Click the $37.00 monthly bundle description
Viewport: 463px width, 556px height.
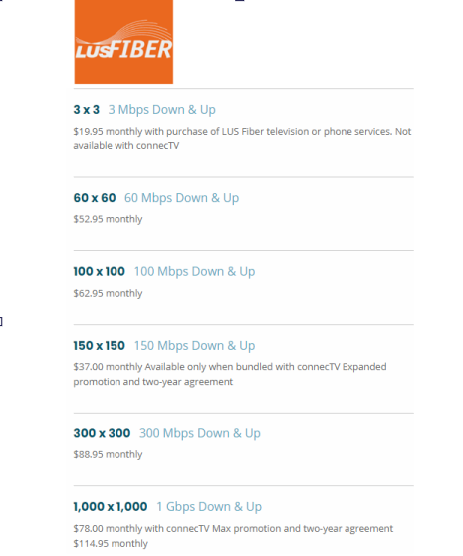point(230,374)
